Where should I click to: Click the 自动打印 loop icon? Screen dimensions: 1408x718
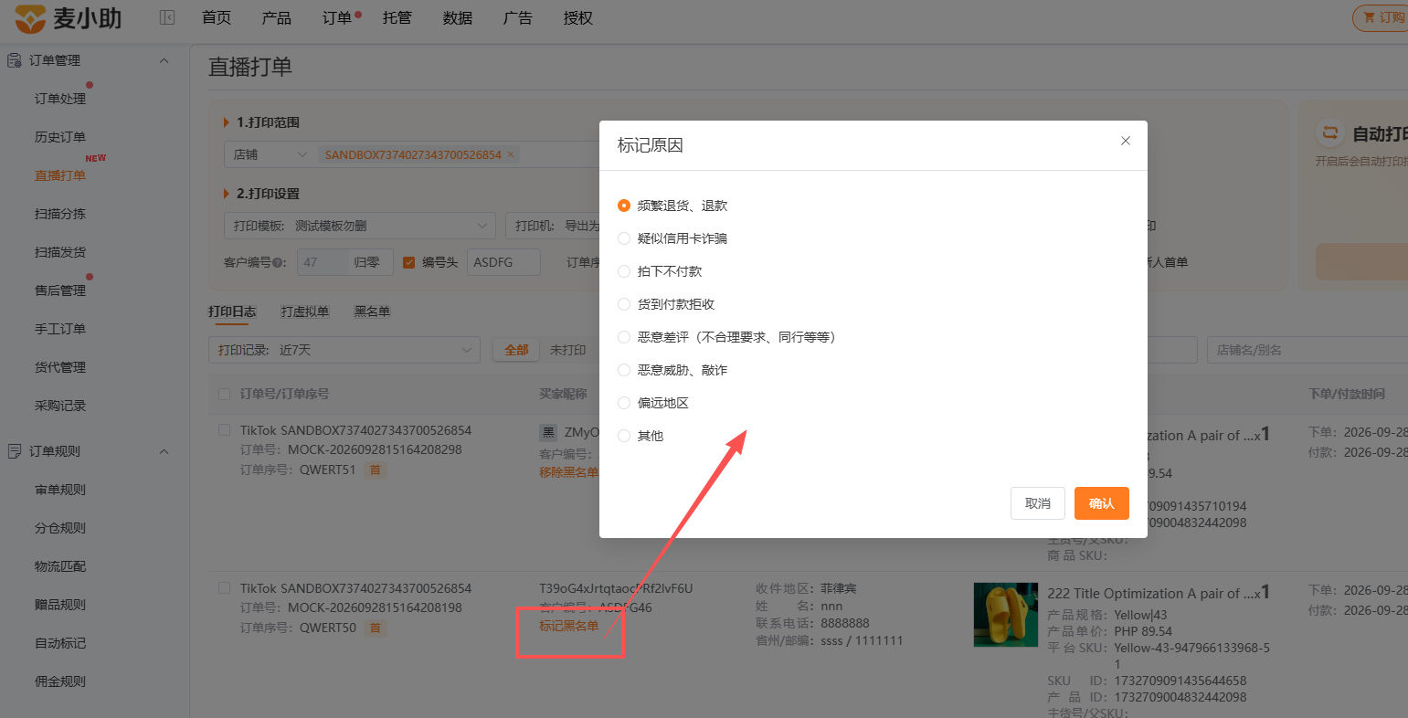(1330, 133)
